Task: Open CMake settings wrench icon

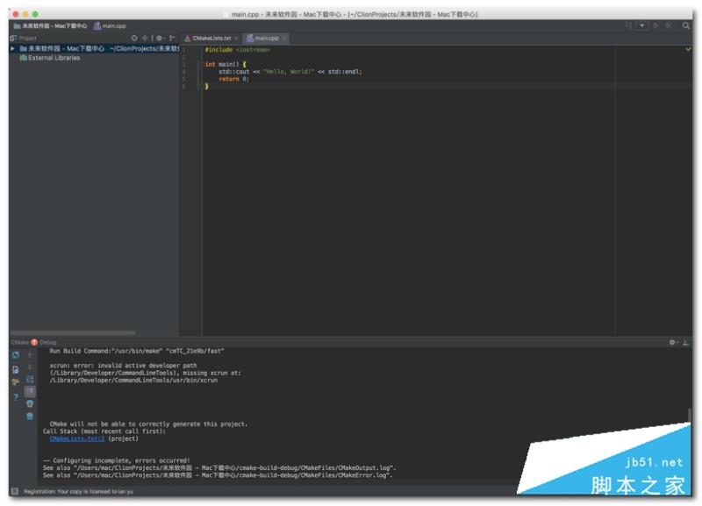Action: tap(16, 382)
